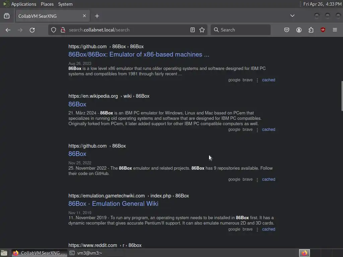Click the date and time clock
343x257 pixels.
tap(323, 4)
